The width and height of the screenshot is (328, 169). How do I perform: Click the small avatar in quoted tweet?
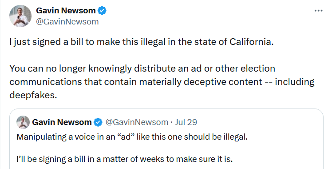coord(23,122)
